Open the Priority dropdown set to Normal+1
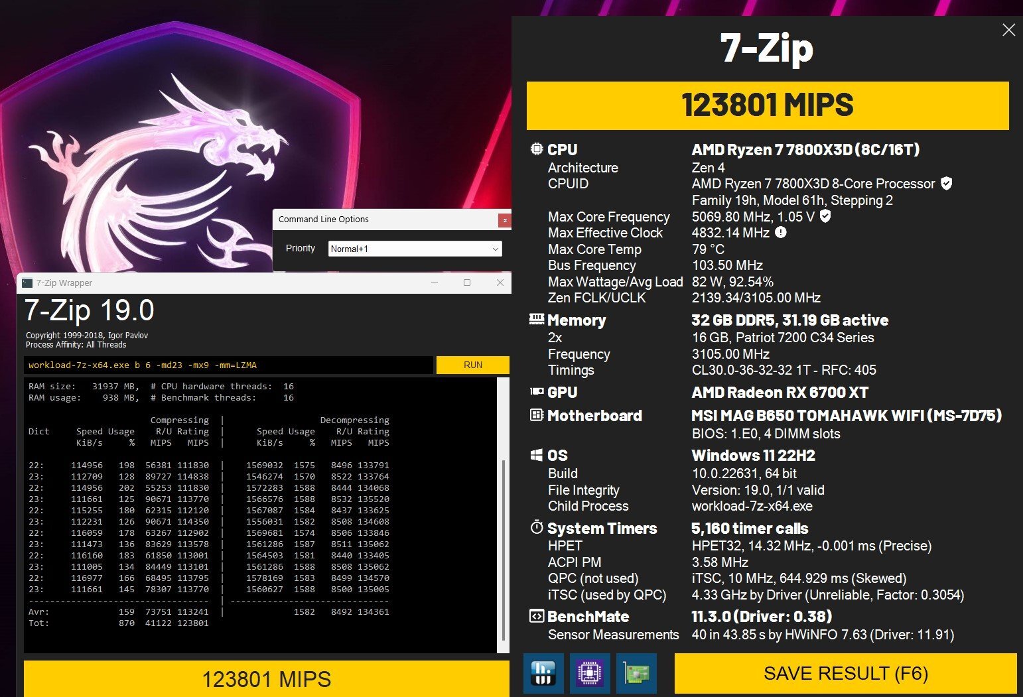The width and height of the screenshot is (1023, 697). 415,249
